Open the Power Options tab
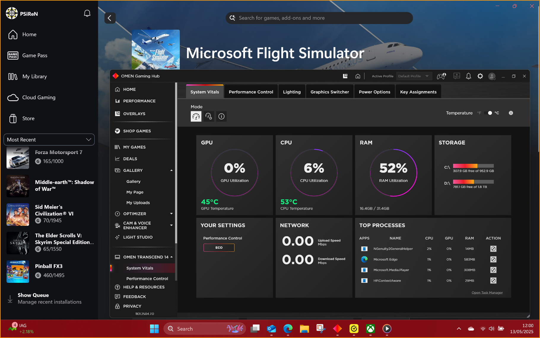This screenshot has width=540, height=338. pyautogui.click(x=375, y=92)
